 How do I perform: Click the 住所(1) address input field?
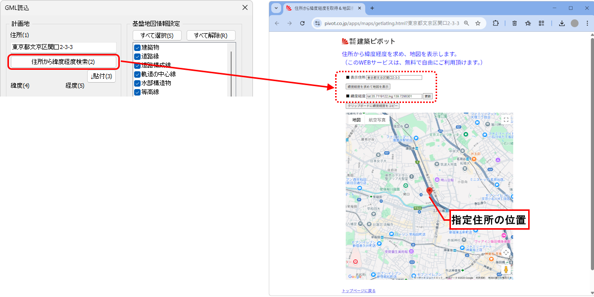63,47
